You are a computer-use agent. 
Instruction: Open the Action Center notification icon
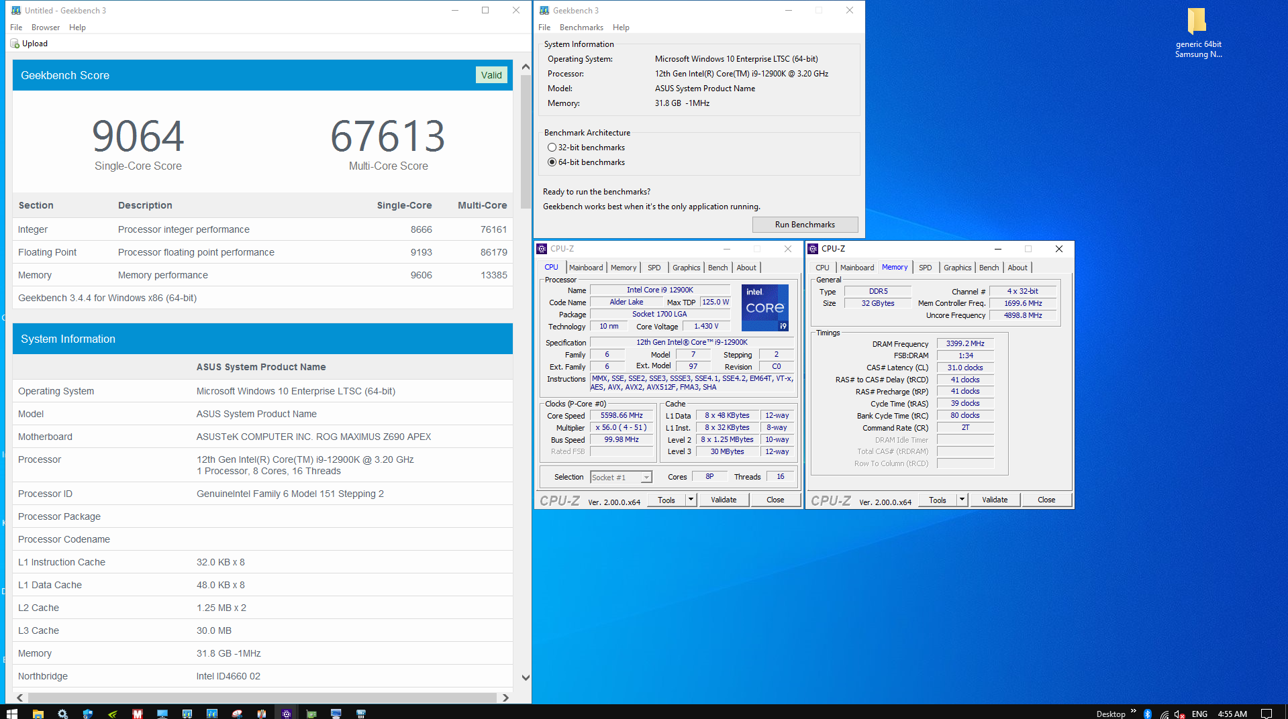pyautogui.click(x=1267, y=714)
